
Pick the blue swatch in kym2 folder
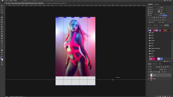[161, 59]
